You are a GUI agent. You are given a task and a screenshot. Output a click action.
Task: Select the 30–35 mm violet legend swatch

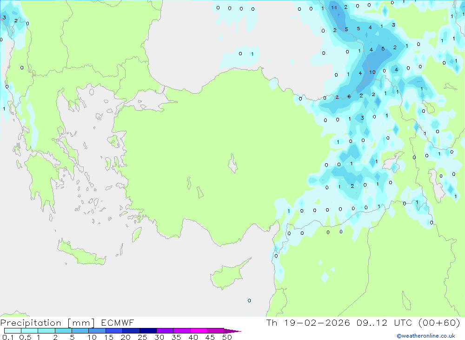pyautogui.click(x=165, y=331)
